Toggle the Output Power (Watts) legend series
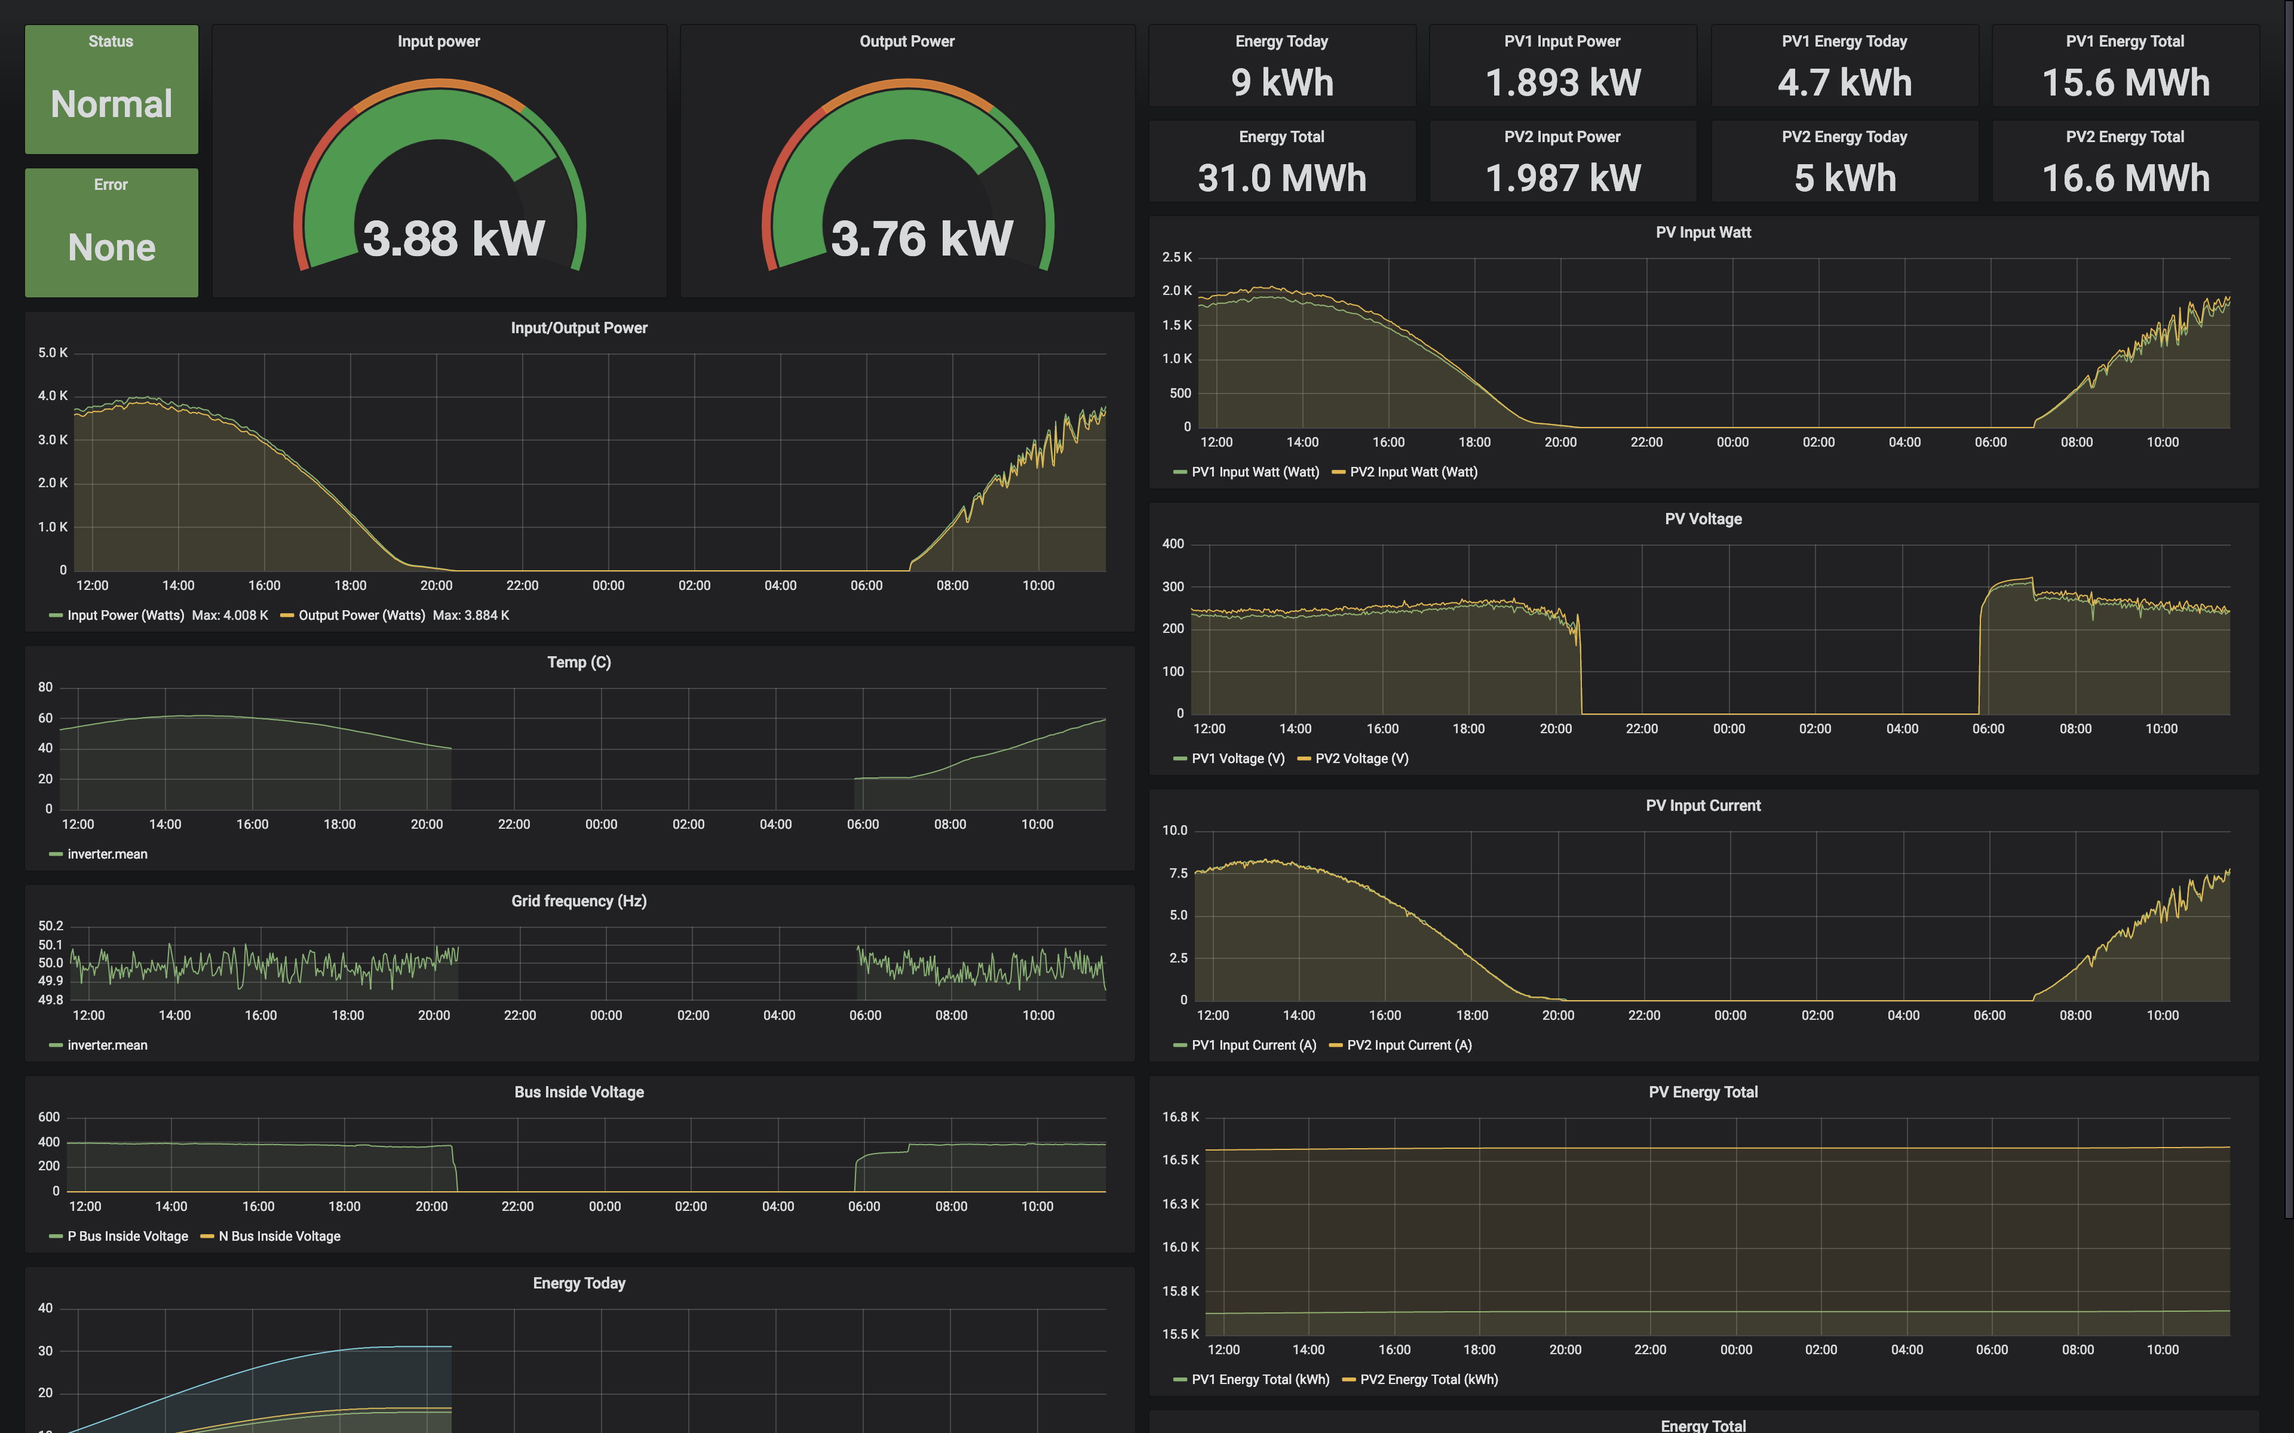 (361, 616)
